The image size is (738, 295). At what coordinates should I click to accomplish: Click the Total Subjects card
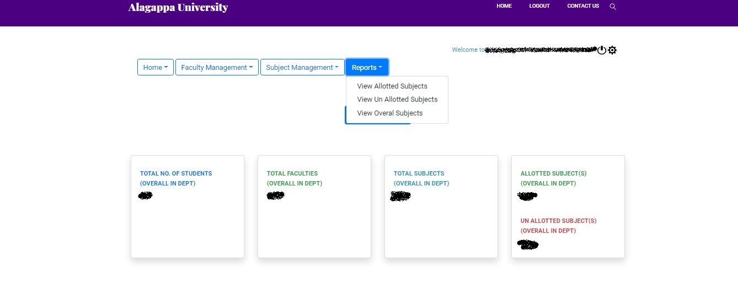(441, 206)
